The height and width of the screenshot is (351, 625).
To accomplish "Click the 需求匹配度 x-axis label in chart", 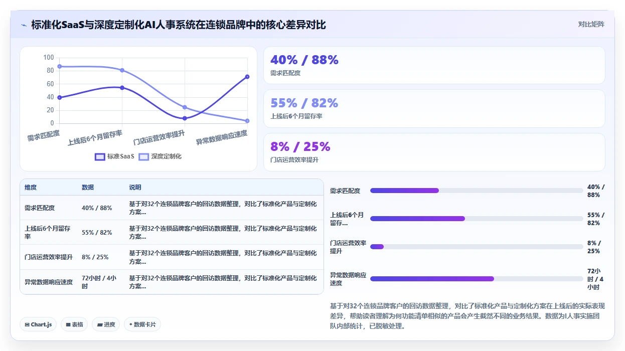I will [x=44, y=135].
